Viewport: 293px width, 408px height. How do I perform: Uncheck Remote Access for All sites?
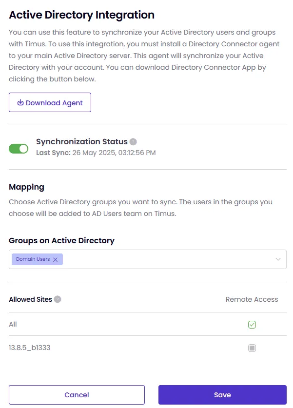[252, 325]
